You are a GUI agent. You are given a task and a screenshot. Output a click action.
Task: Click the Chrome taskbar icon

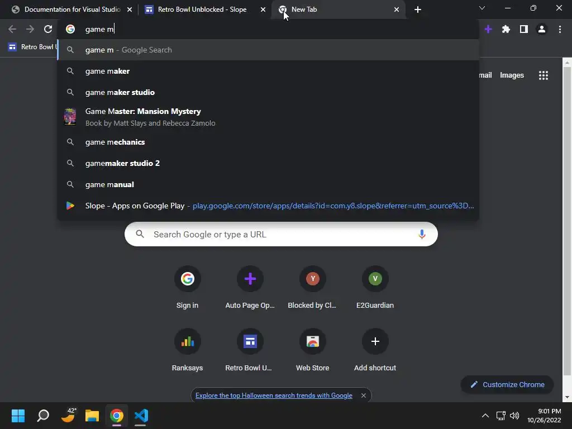117,416
